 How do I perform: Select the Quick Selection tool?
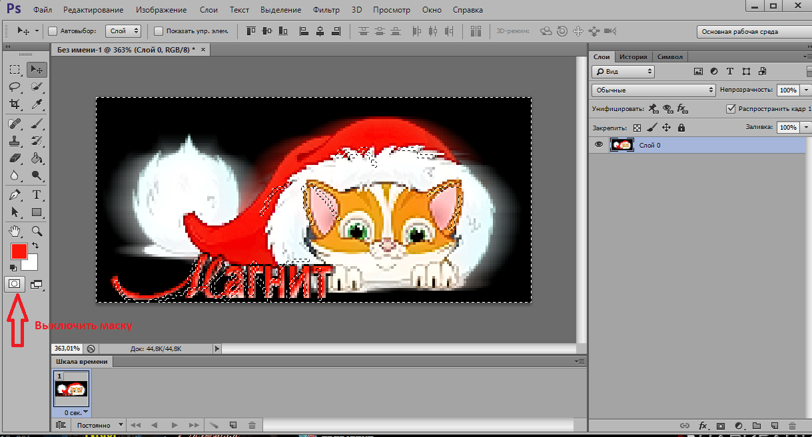pos(37,87)
